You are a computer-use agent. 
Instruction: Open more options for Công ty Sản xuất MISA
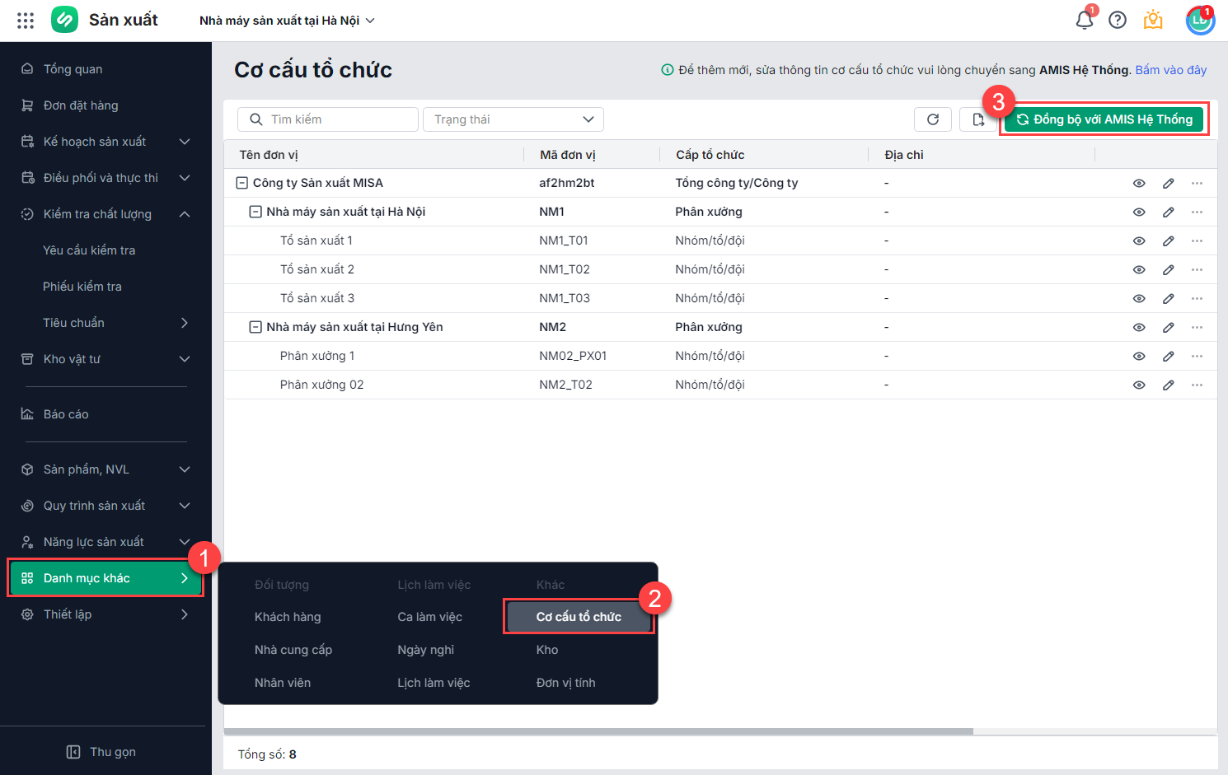(1198, 184)
